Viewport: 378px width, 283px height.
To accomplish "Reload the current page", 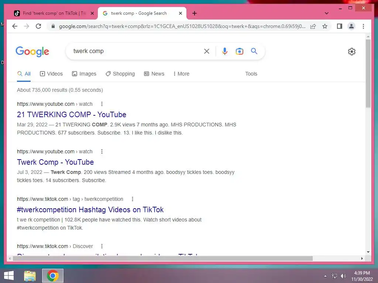I will pyautogui.click(x=38, y=26).
